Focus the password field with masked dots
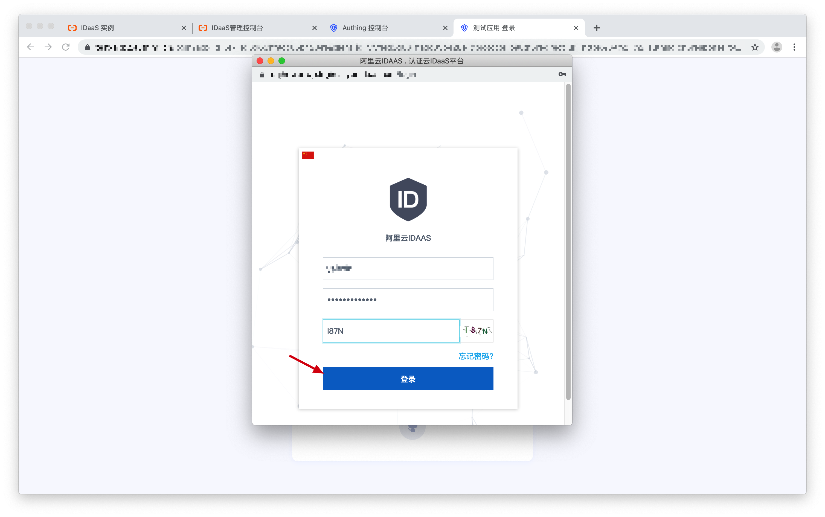 [x=408, y=300]
